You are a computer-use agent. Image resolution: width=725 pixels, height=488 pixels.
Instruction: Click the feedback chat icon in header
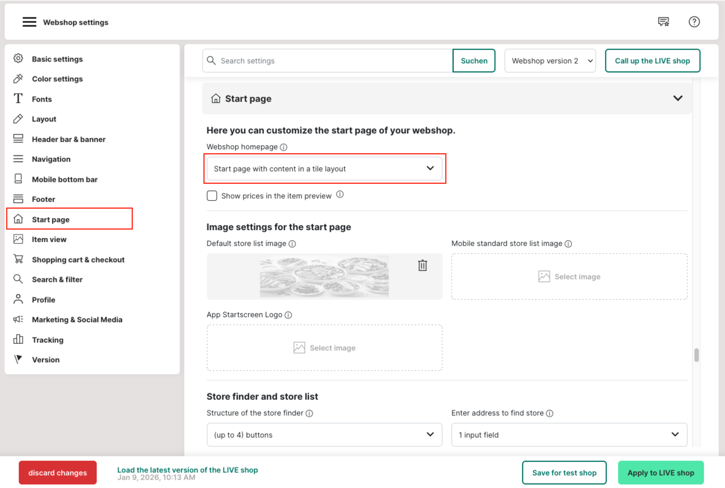663,22
